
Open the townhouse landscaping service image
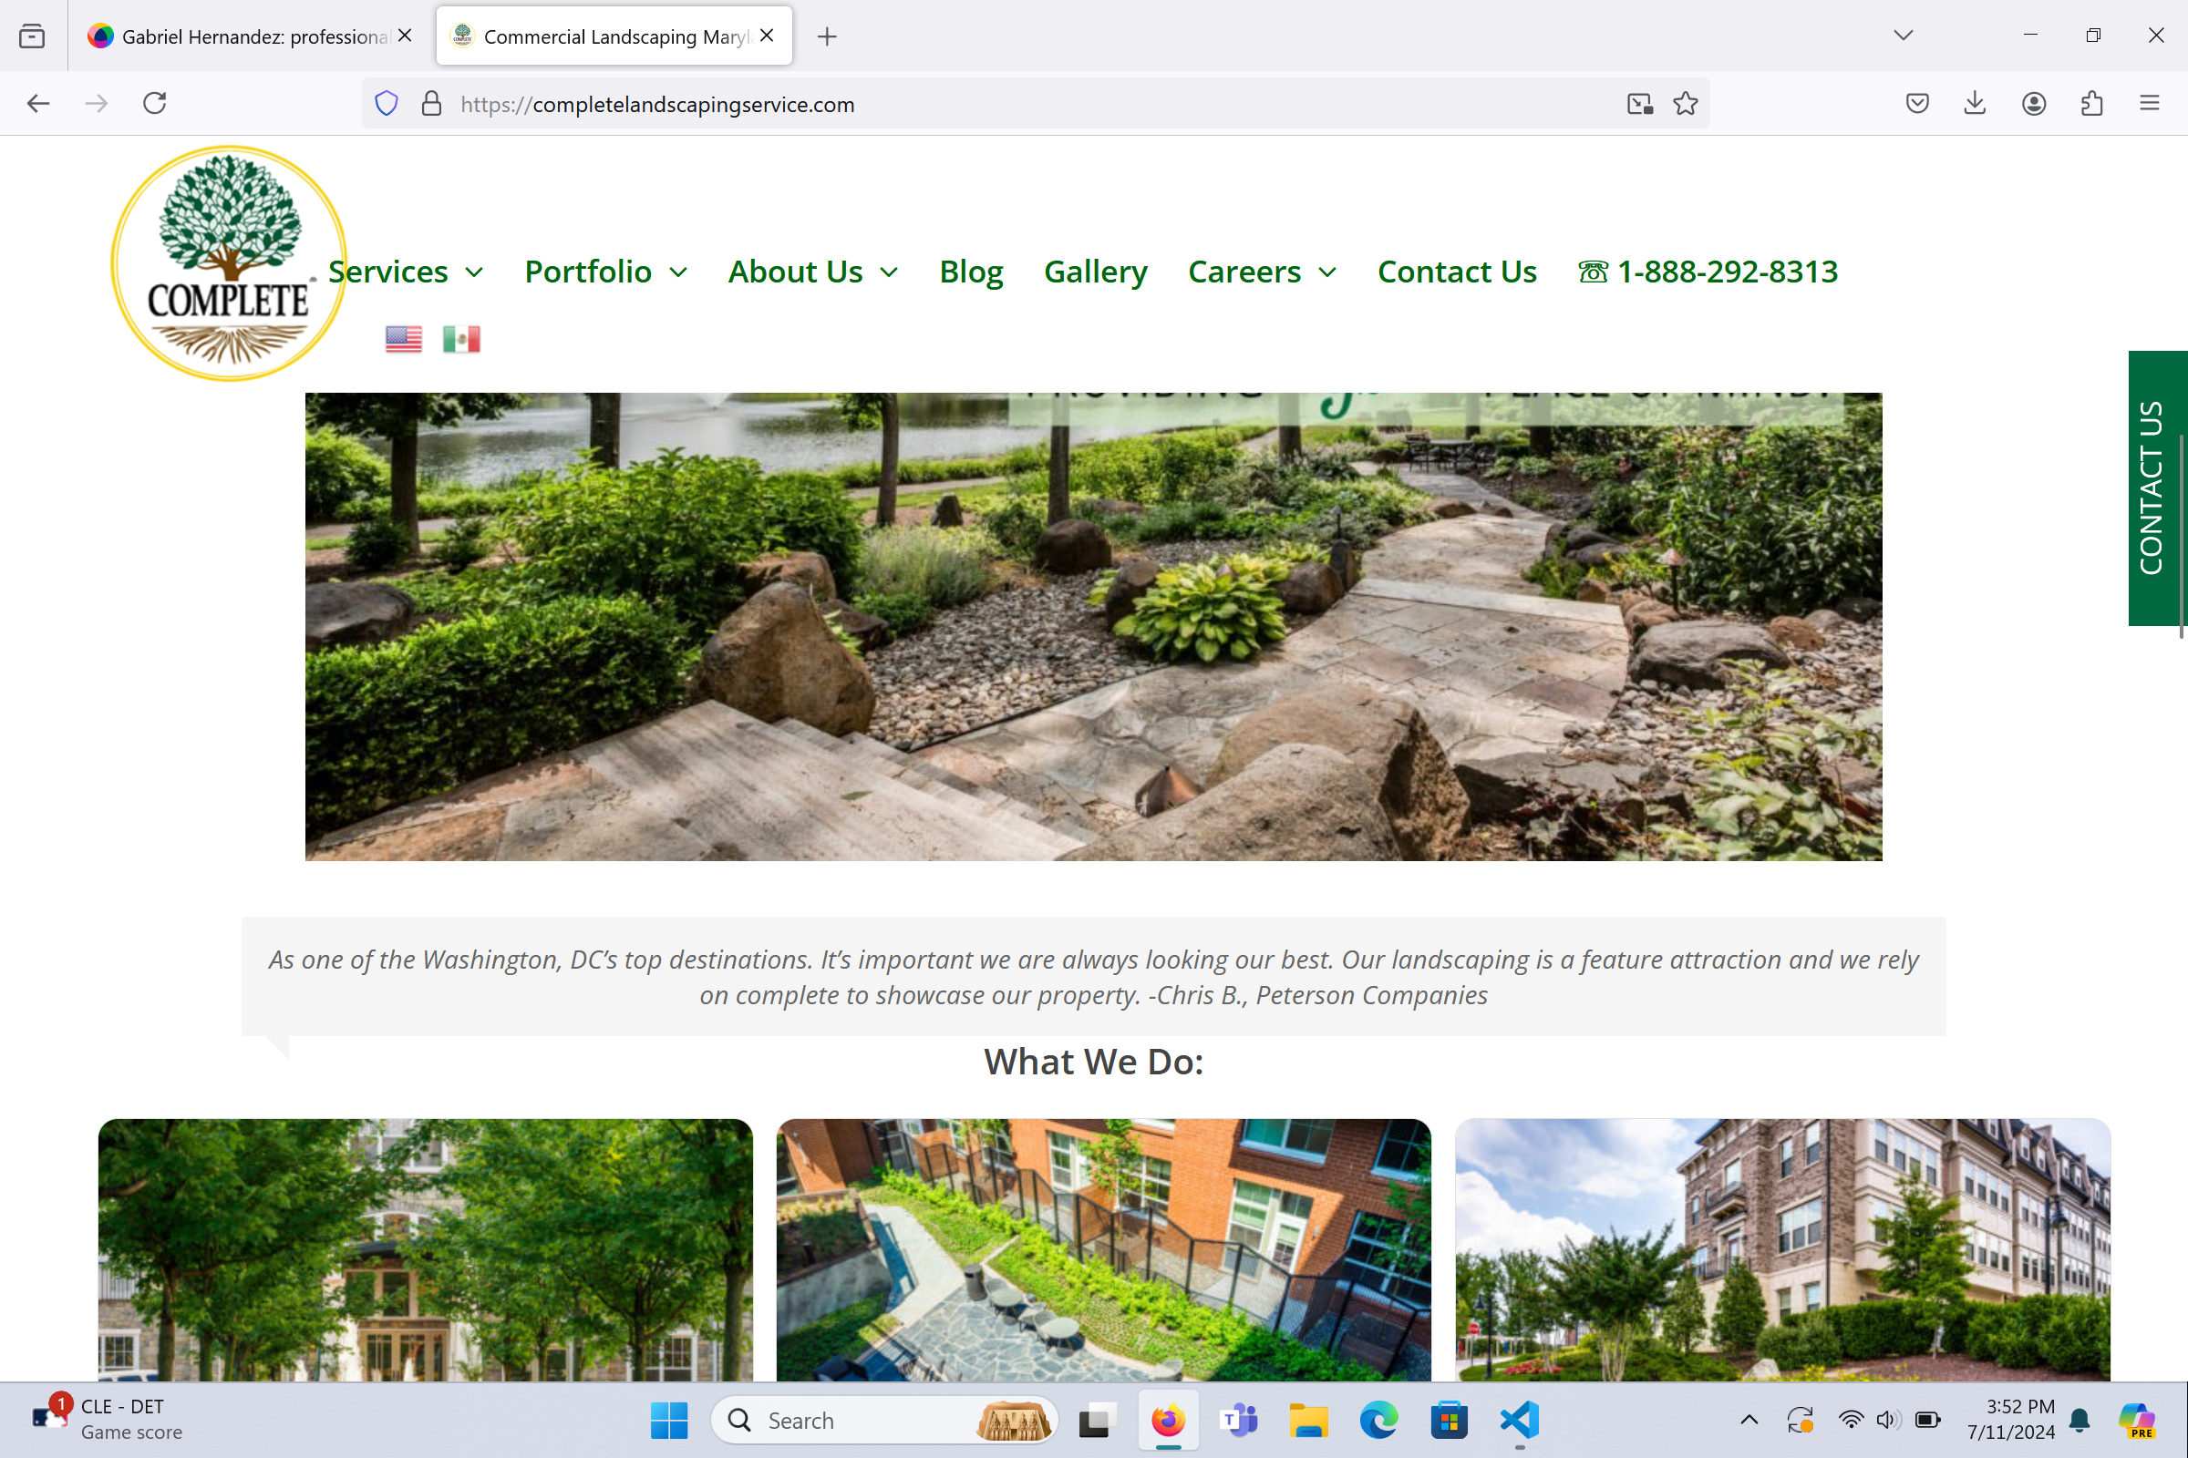click(x=1782, y=1249)
